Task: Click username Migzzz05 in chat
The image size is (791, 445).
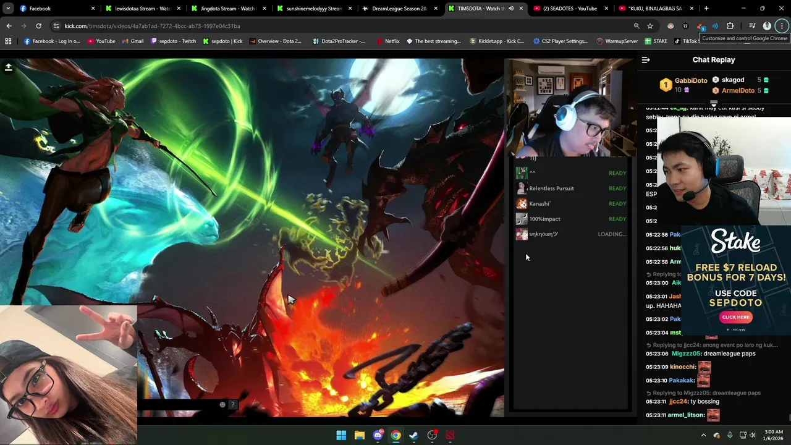Action: point(685,354)
